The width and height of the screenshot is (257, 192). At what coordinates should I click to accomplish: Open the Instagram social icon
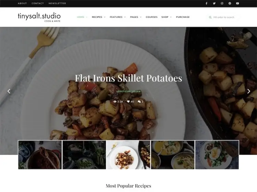pos(222,3)
